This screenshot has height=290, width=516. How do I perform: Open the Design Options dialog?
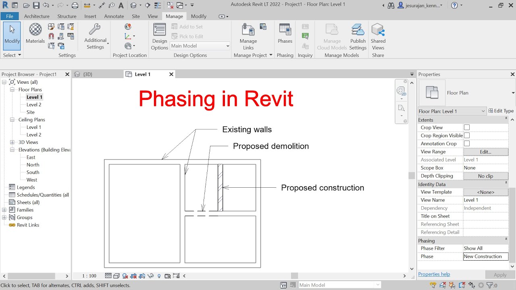coord(160,37)
